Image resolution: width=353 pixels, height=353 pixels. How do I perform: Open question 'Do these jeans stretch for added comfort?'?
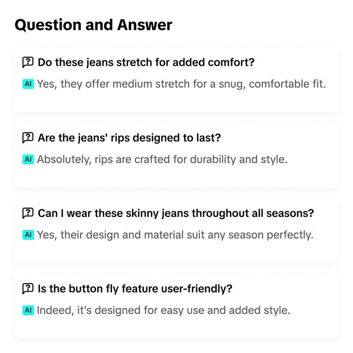click(x=146, y=62)
